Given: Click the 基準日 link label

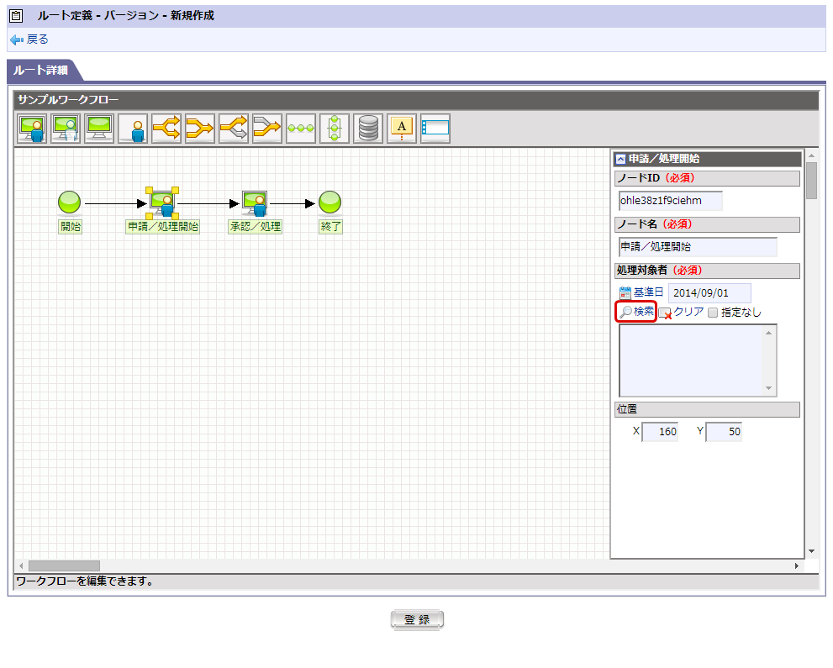Looking at the screenshot, I should point(648,292).
